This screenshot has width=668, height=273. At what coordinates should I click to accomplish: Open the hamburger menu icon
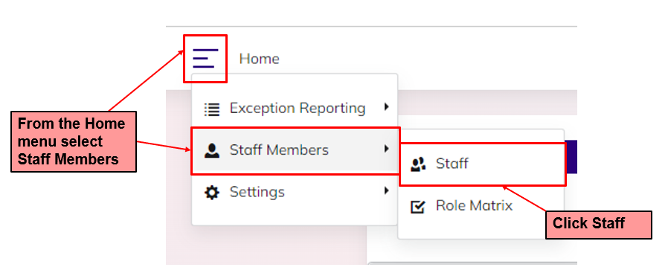tap(205, 58)
